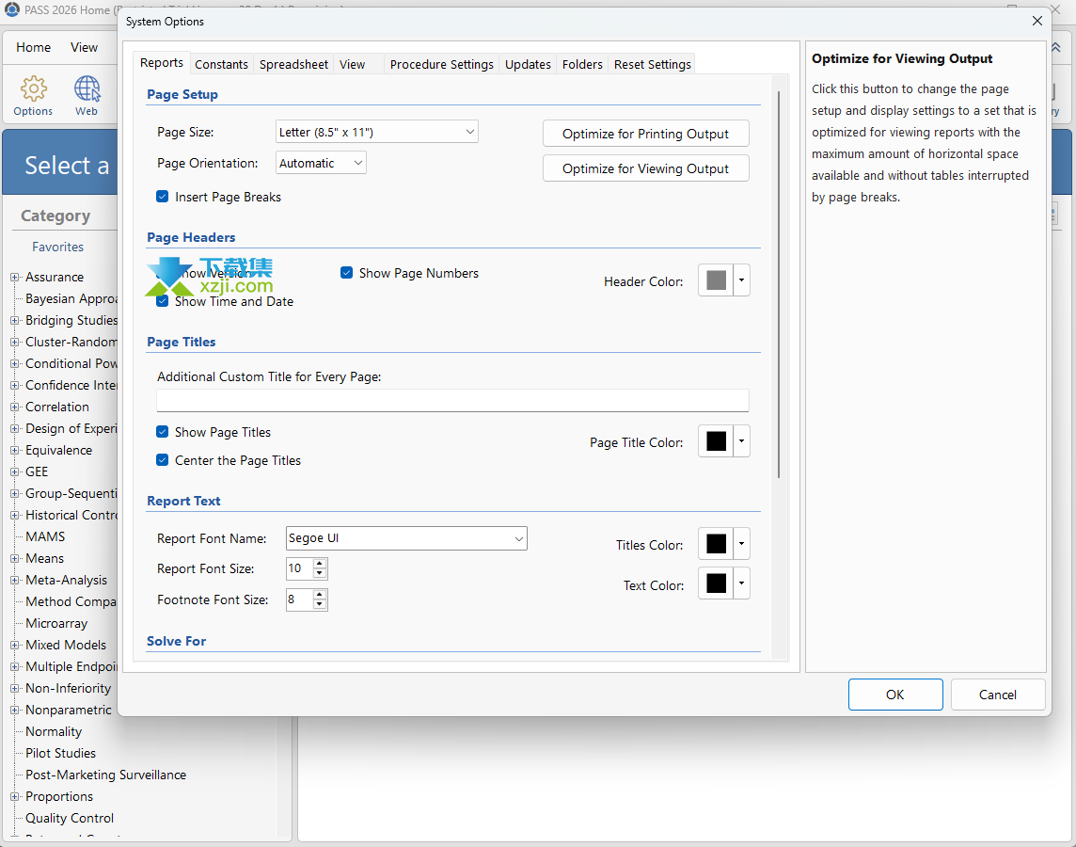Open the Text Color dropdown arrow
Screen dimensions: 1076x847
(741, 584)
